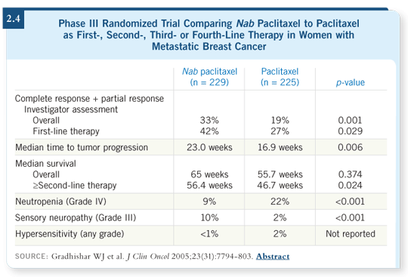
Task: Click the Complete response + partial response label
Action: pyautogui.click(x=89, y=98)
